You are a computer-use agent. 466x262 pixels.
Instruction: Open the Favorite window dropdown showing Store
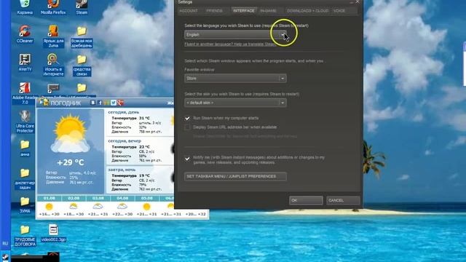coord(235,79)
